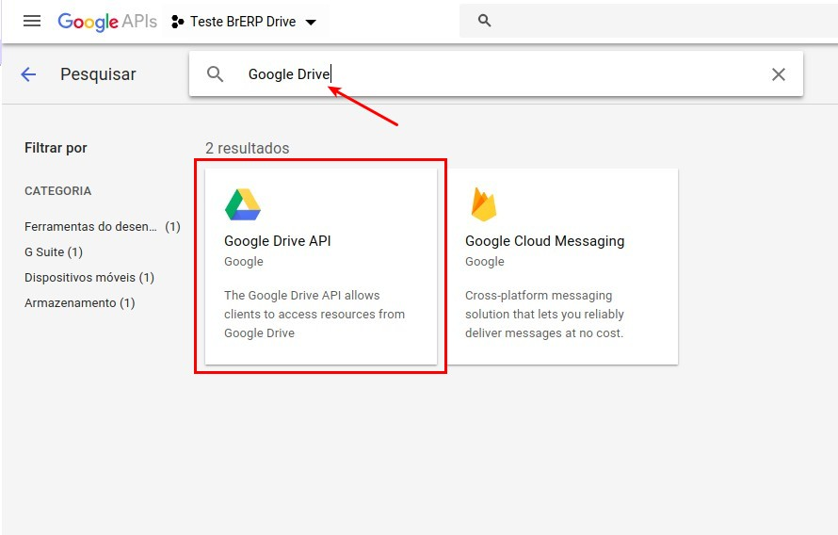The width and height of the screenshot is (838, 535).
Task: Click the Google Drive triangle logo
Action: click(242, 204)
